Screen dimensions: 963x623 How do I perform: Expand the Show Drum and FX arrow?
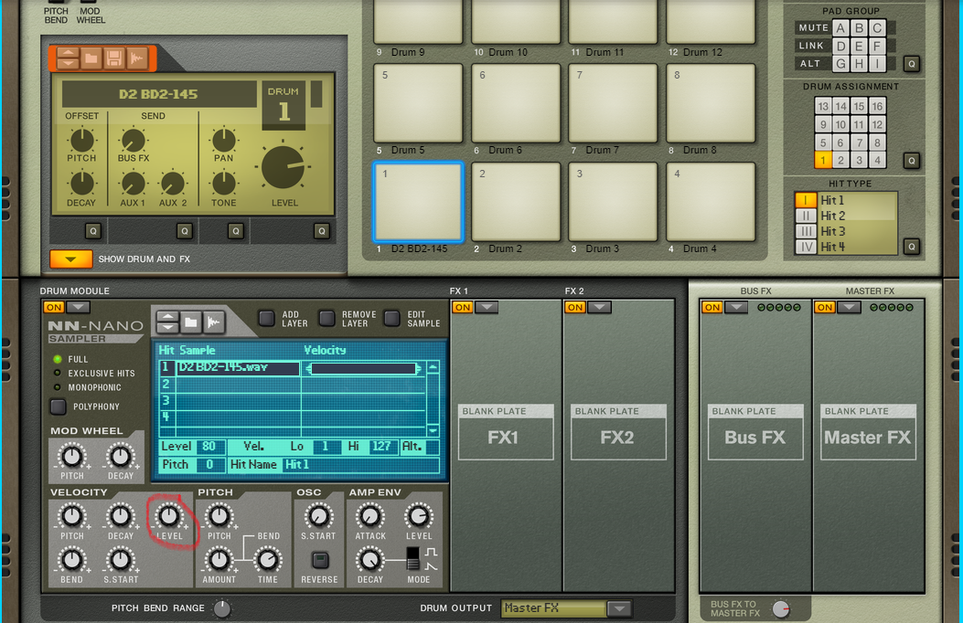70,259
